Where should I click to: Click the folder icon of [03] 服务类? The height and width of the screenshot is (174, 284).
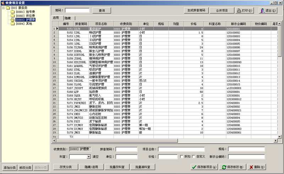[8, 8]
